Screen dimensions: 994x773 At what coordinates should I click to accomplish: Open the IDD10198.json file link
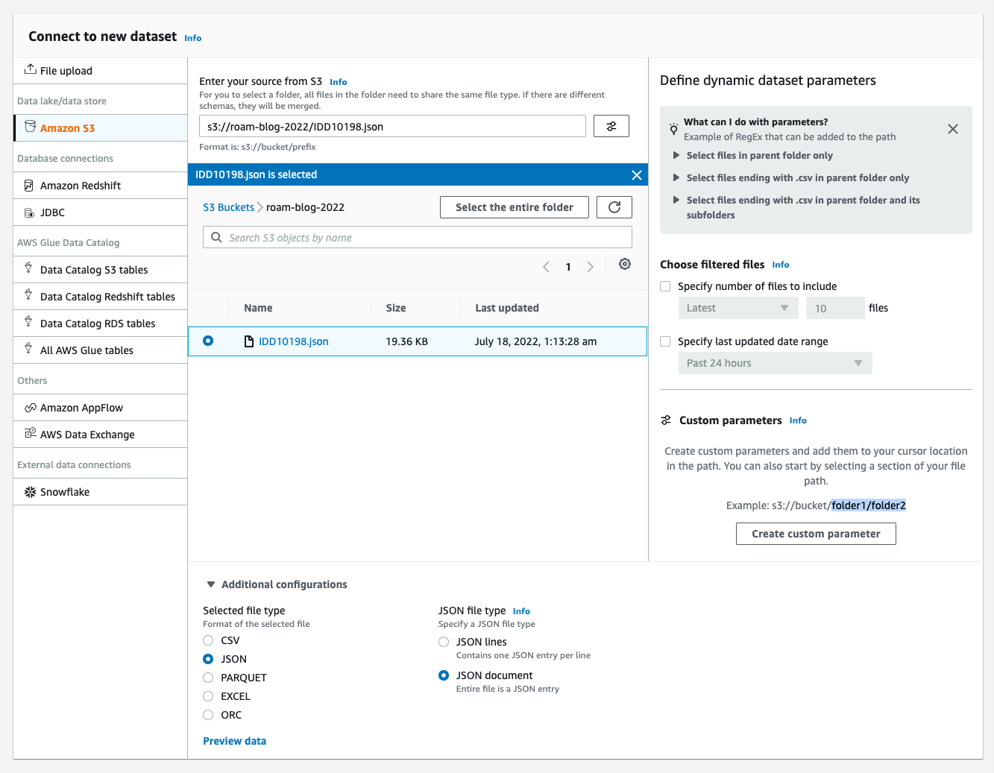point(293,341)
